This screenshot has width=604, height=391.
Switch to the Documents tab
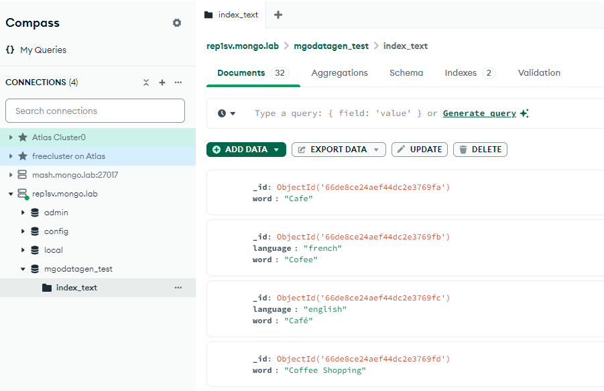253,73
